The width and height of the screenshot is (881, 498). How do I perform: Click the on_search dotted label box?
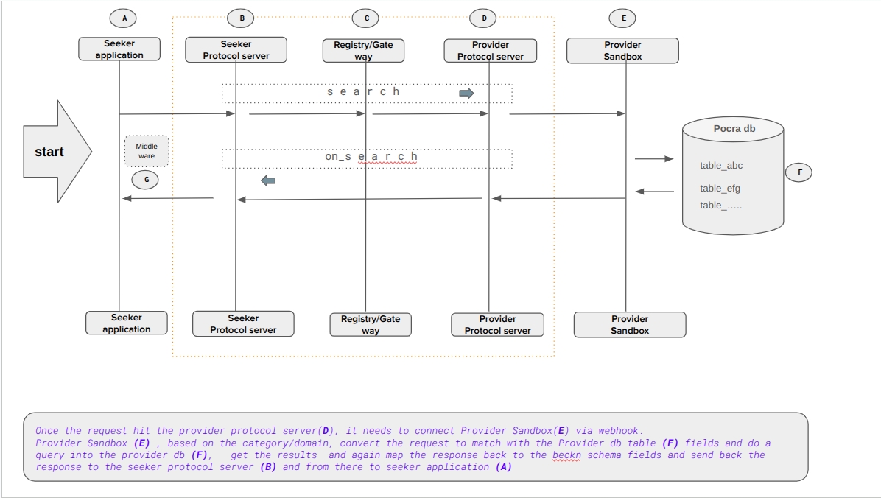pos(367,158)
